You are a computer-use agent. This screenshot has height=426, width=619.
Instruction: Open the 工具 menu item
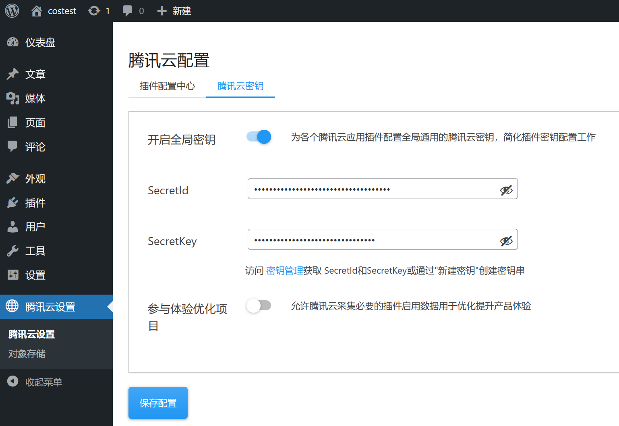56,251
